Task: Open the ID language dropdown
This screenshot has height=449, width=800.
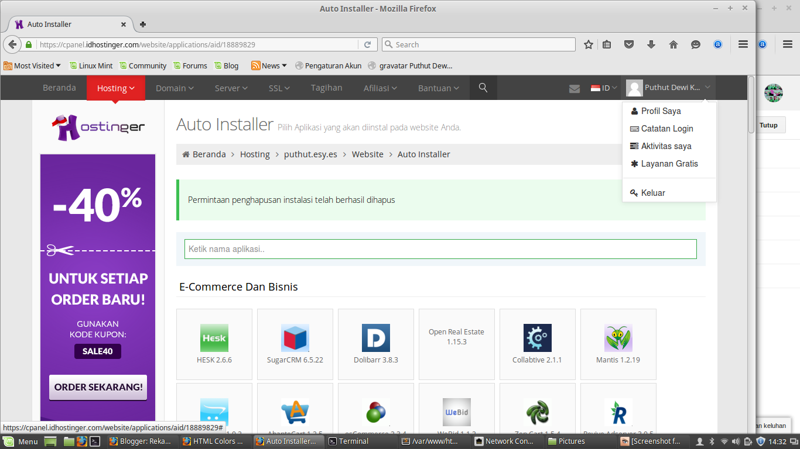Action: coord(603,88)
